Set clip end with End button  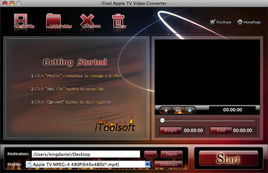(x=221, y=131)
